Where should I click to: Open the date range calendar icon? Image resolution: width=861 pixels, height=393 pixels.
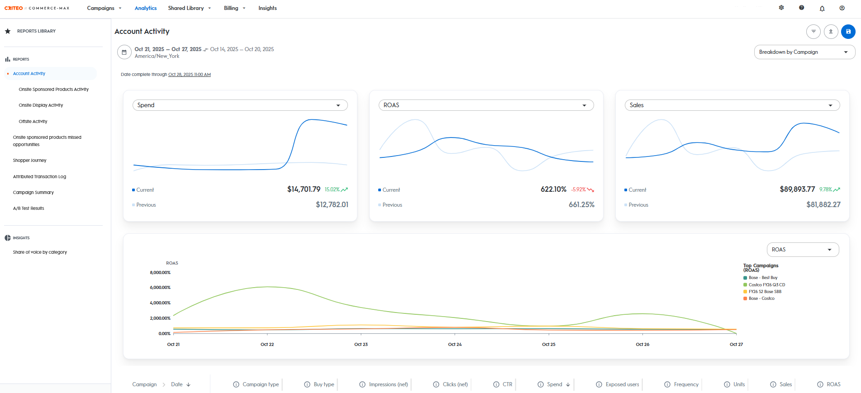click(x=124, y=52)
